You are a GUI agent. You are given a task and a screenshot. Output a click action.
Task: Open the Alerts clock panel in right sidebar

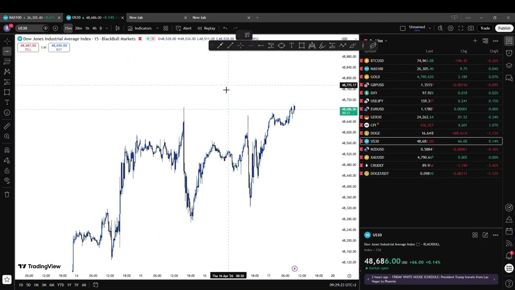tap(509, 53)
